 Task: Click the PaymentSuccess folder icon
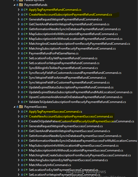(21, 107)
